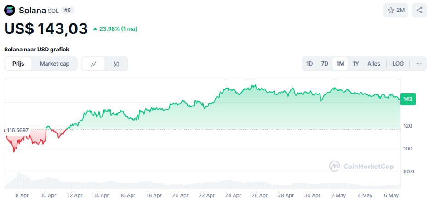The image size is (429, 200).
Task: Toggle the LOG scale option
Action: point(398,64)
